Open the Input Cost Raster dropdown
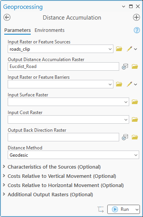 126,120
